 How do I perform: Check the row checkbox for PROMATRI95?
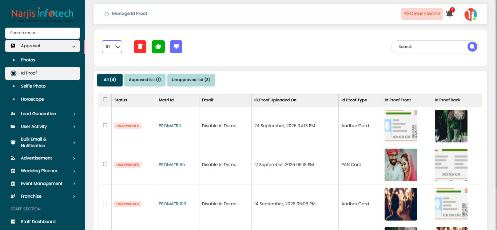pos(105,164)
